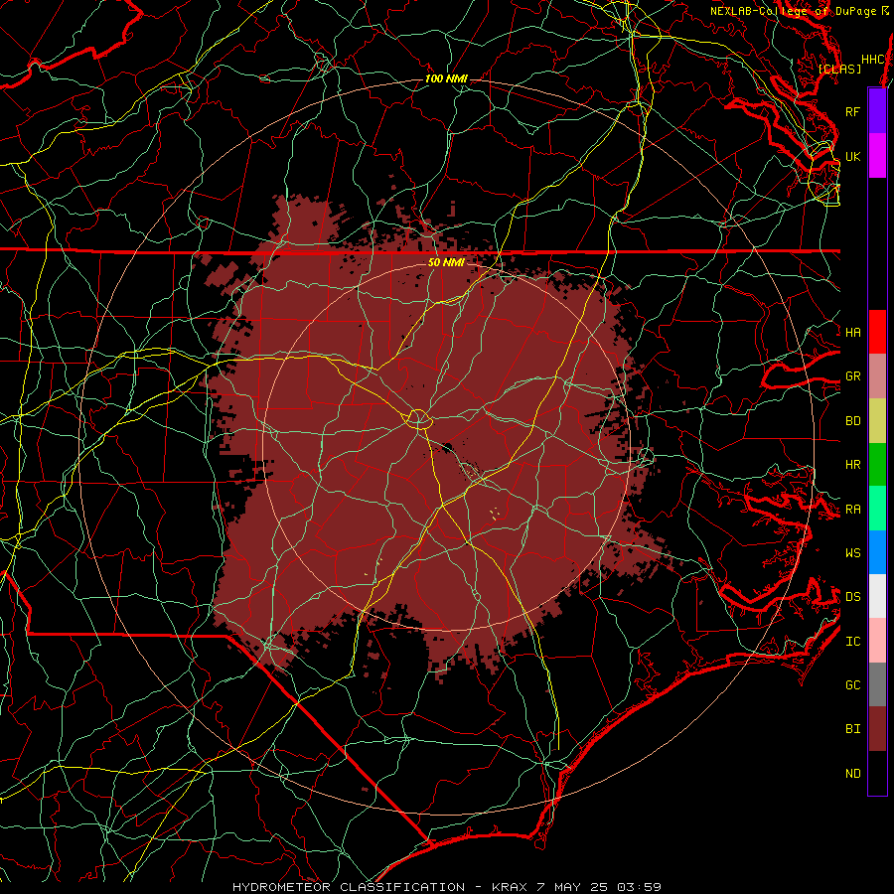This screenshot has width=894, height=894.
Task: Click the UK legend label
Action: coord(853,156)
